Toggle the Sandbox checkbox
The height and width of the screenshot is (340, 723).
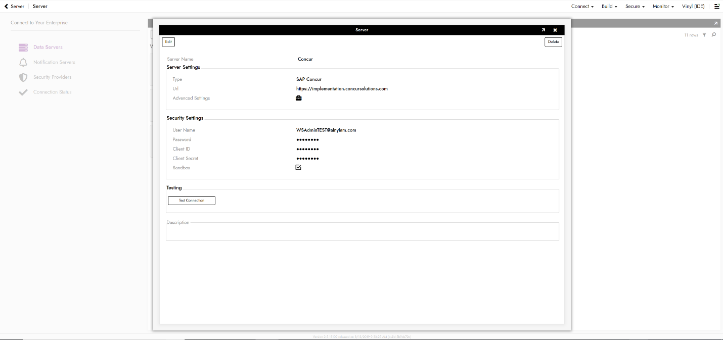click(298, 167)
